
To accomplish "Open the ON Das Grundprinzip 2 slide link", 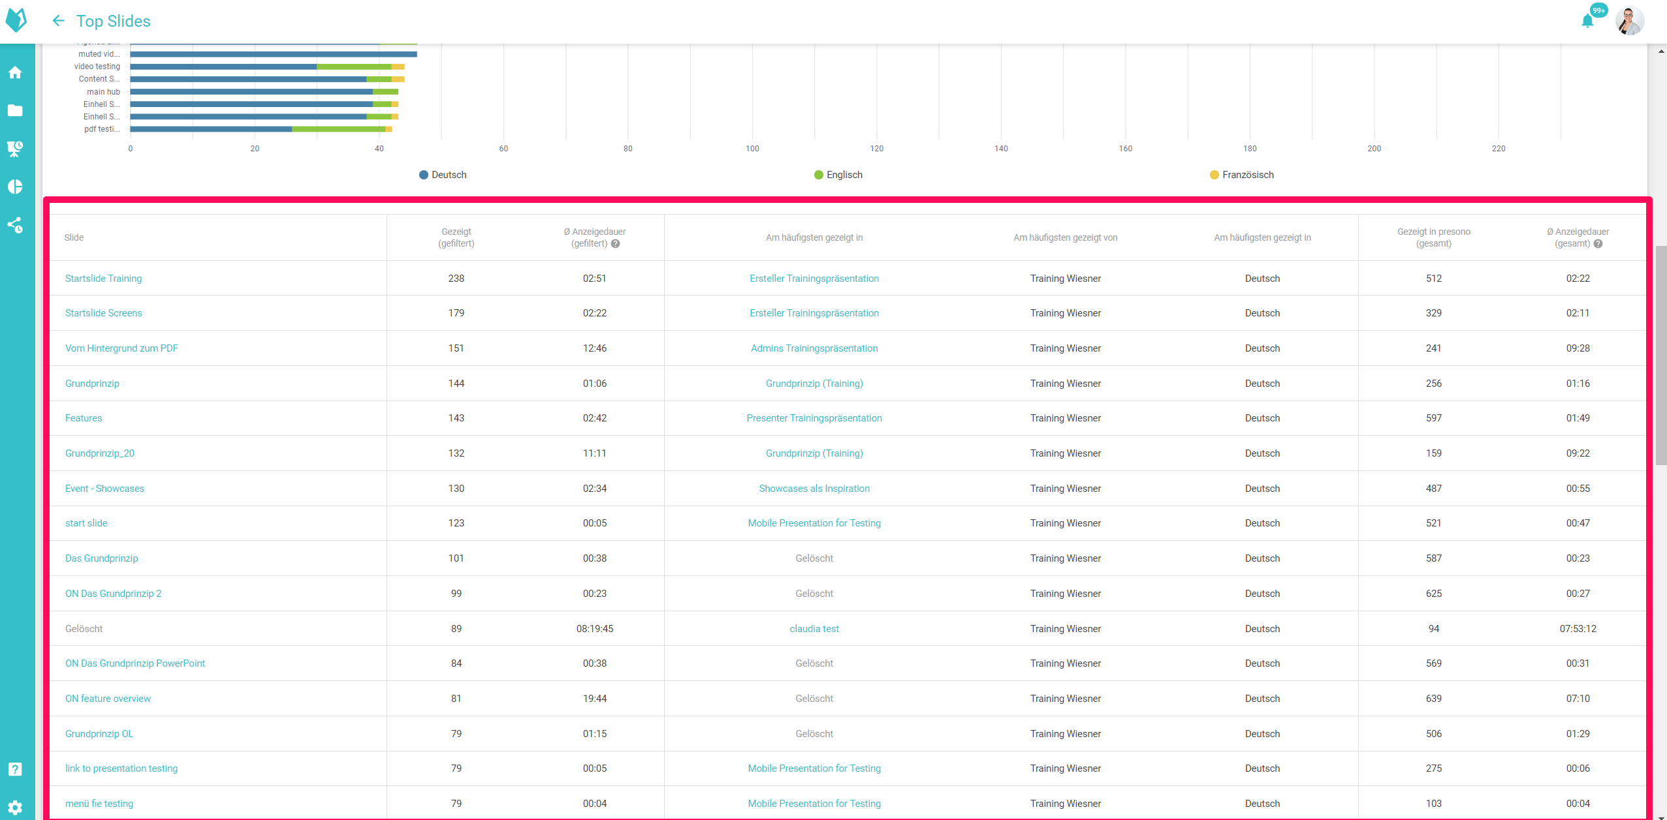I will [x=113, y=594].
